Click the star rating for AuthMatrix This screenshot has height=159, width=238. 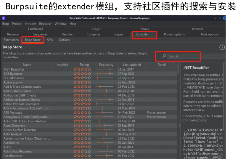pos(82,143)
